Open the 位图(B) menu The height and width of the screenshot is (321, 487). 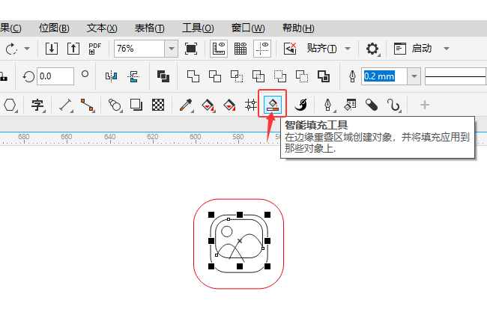click(x=54, y=28)
